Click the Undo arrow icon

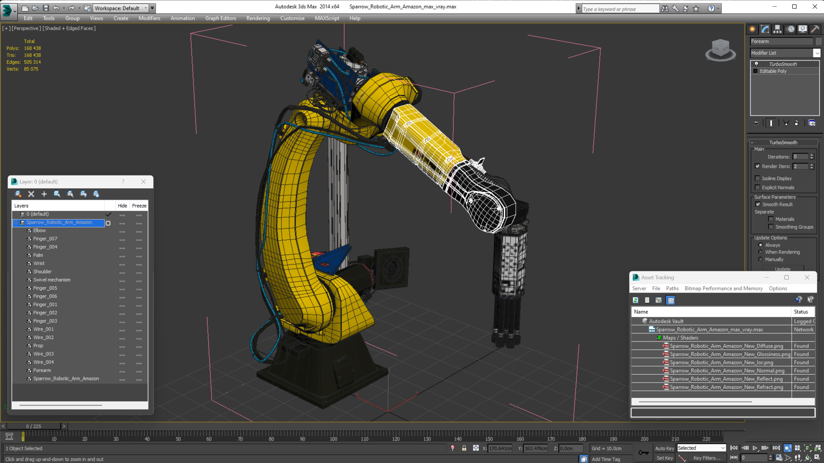pos(56,8)
